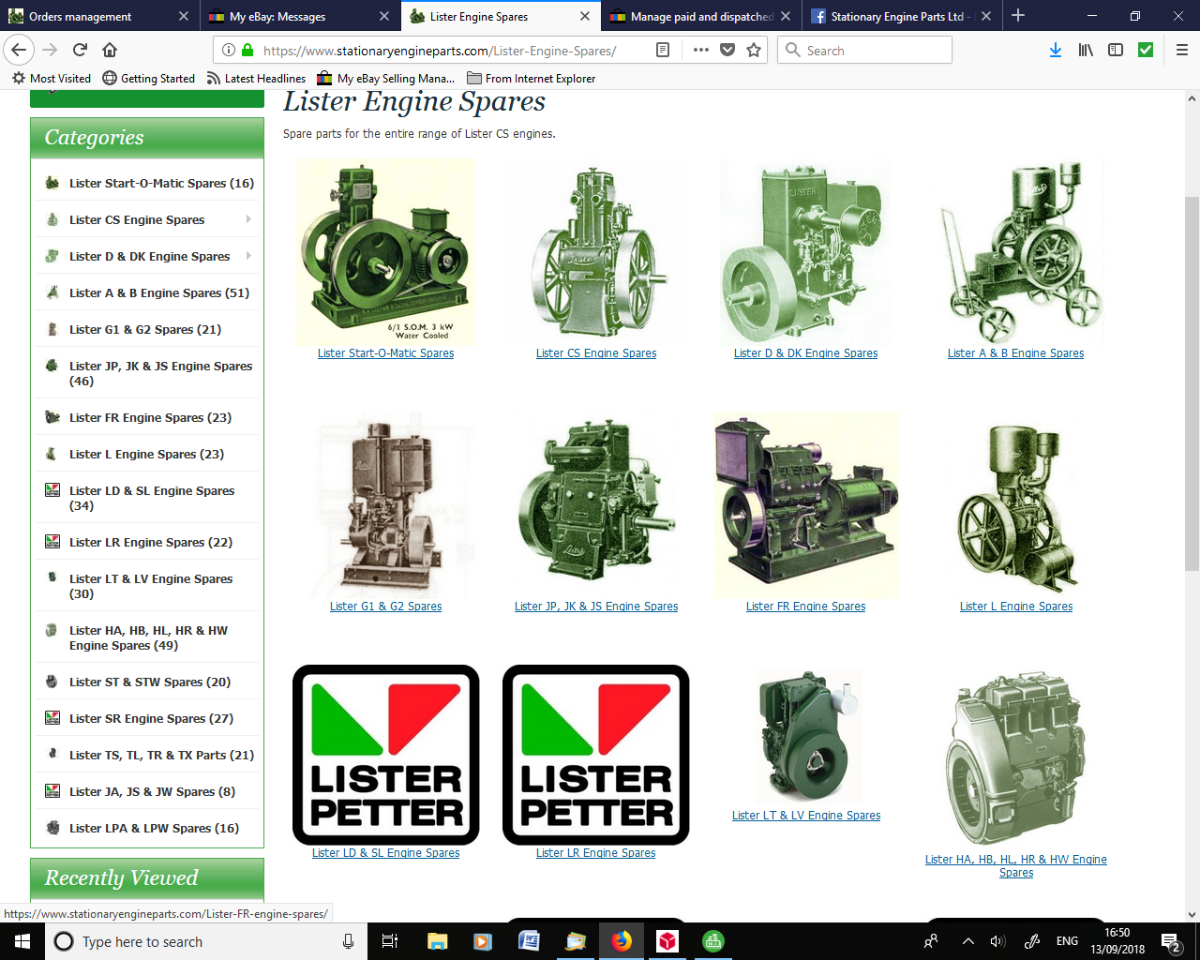1200x960 pixels.
Task: Click the green checkmark extension icon
Action: click(1146, 50)
